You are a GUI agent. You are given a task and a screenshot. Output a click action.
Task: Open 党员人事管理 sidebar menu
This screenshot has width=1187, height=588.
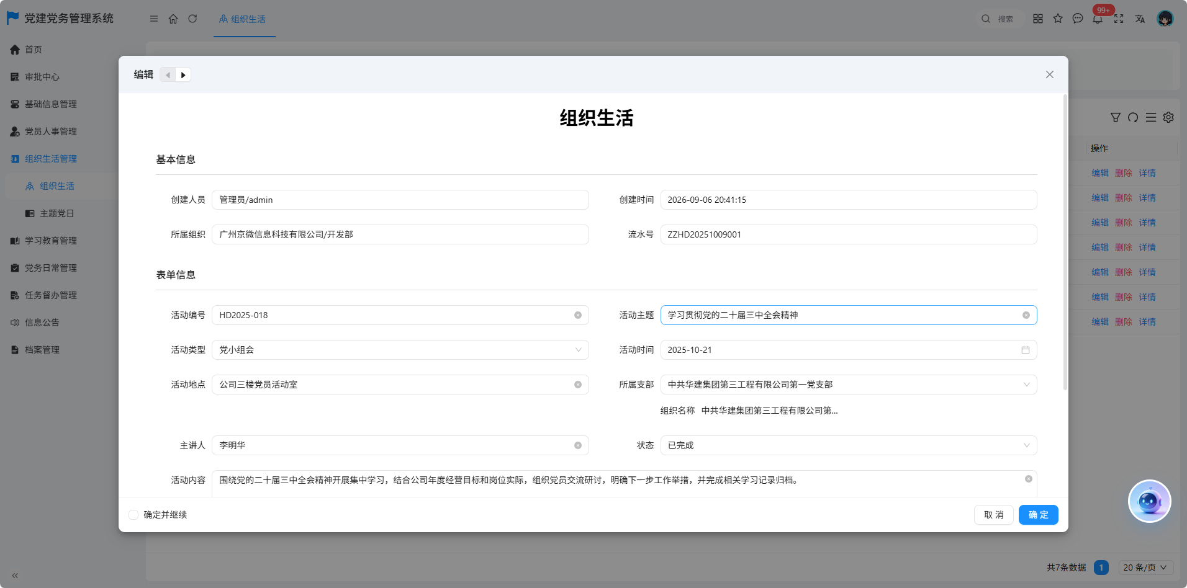pos(51,131)
